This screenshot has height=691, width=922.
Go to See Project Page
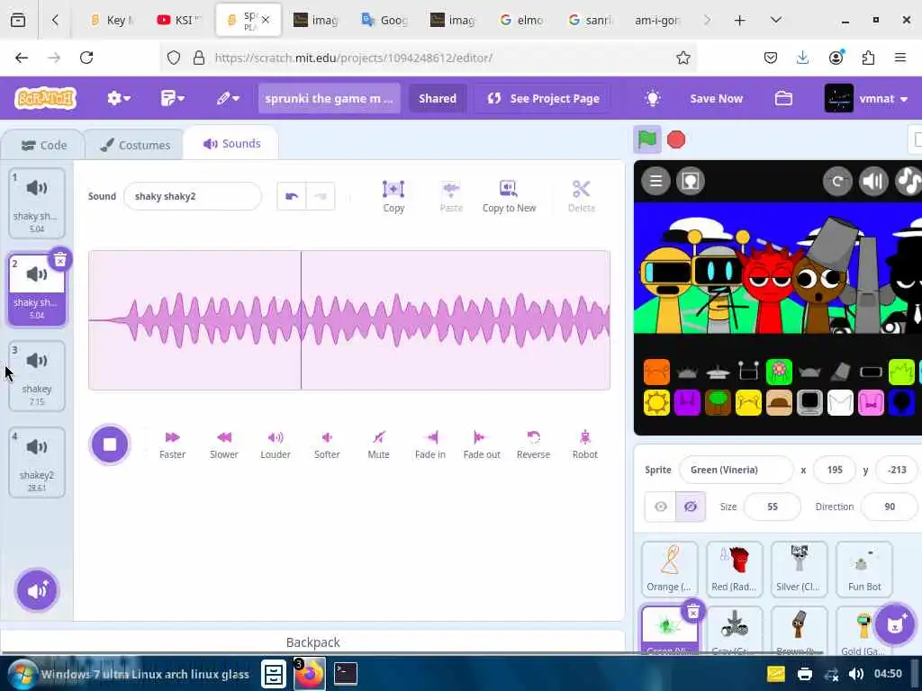(543, 98)
